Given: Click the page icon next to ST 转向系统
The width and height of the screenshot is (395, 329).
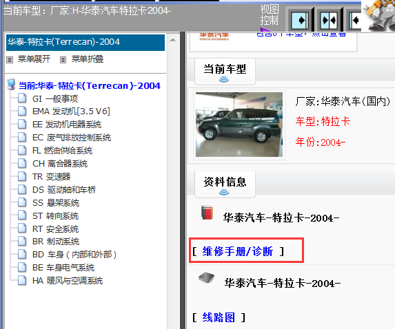Looking at the screenshot, I should point(22,215).
